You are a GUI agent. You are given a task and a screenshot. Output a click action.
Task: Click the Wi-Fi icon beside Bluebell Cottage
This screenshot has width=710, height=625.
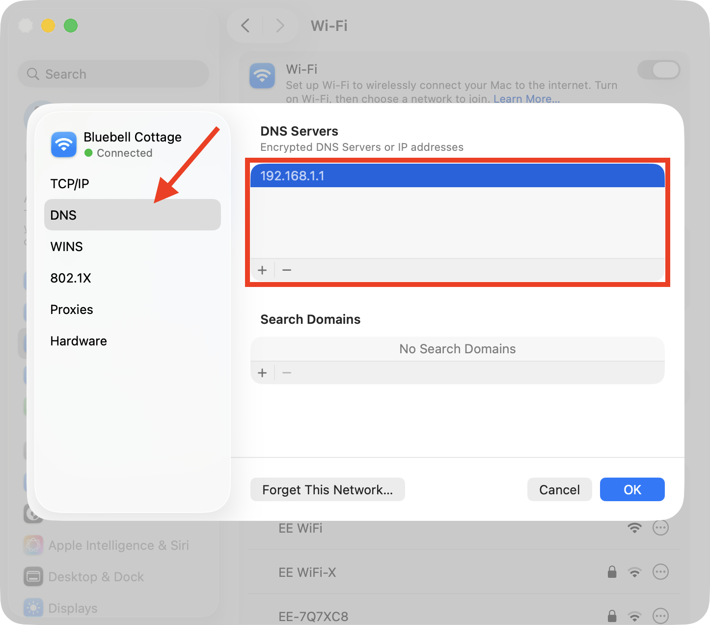(x=63, y=144)
